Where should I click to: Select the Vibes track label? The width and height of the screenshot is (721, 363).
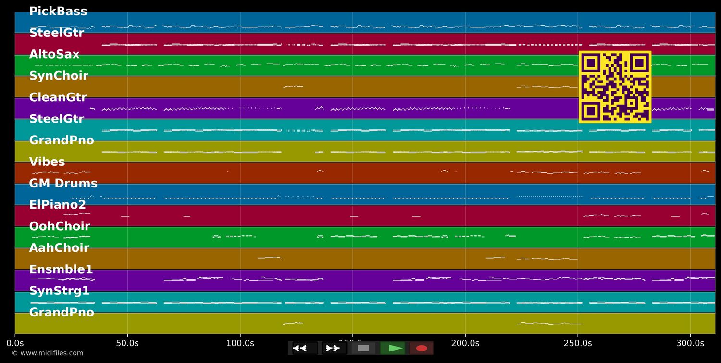click(47, 162)
